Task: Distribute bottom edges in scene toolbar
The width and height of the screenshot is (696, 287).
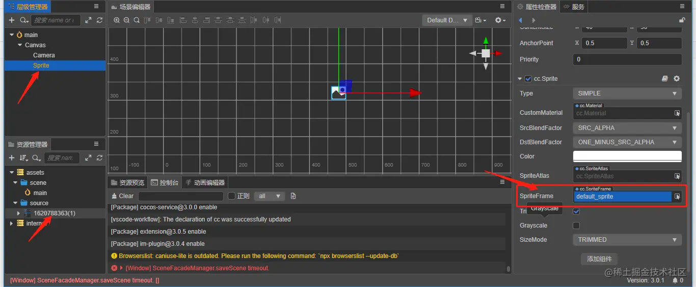Action: pos(242,20)
